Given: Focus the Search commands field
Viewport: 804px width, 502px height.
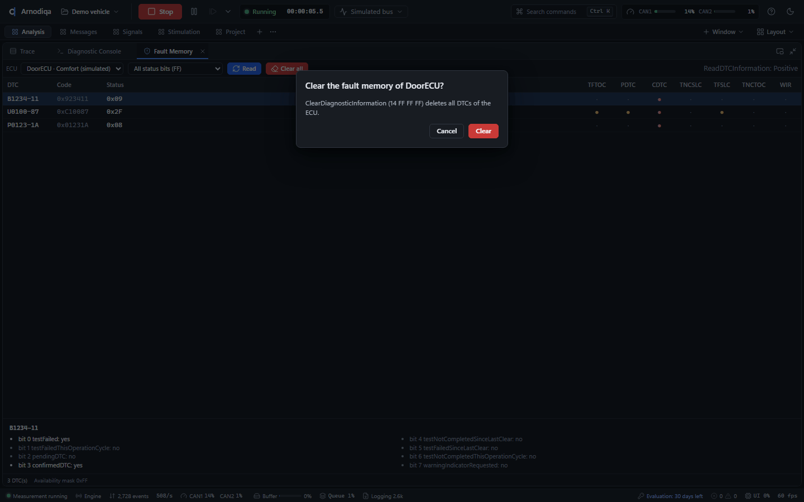Looking at the screenshot, I should (564, 12).
